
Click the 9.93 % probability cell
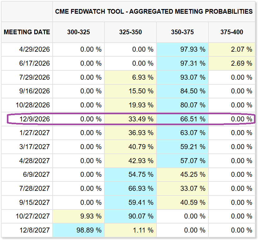click(x=91, y=216)
